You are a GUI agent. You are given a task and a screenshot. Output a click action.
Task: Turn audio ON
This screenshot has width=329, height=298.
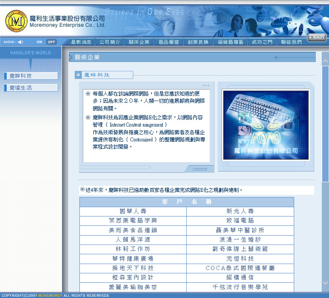tap(39, 42)
